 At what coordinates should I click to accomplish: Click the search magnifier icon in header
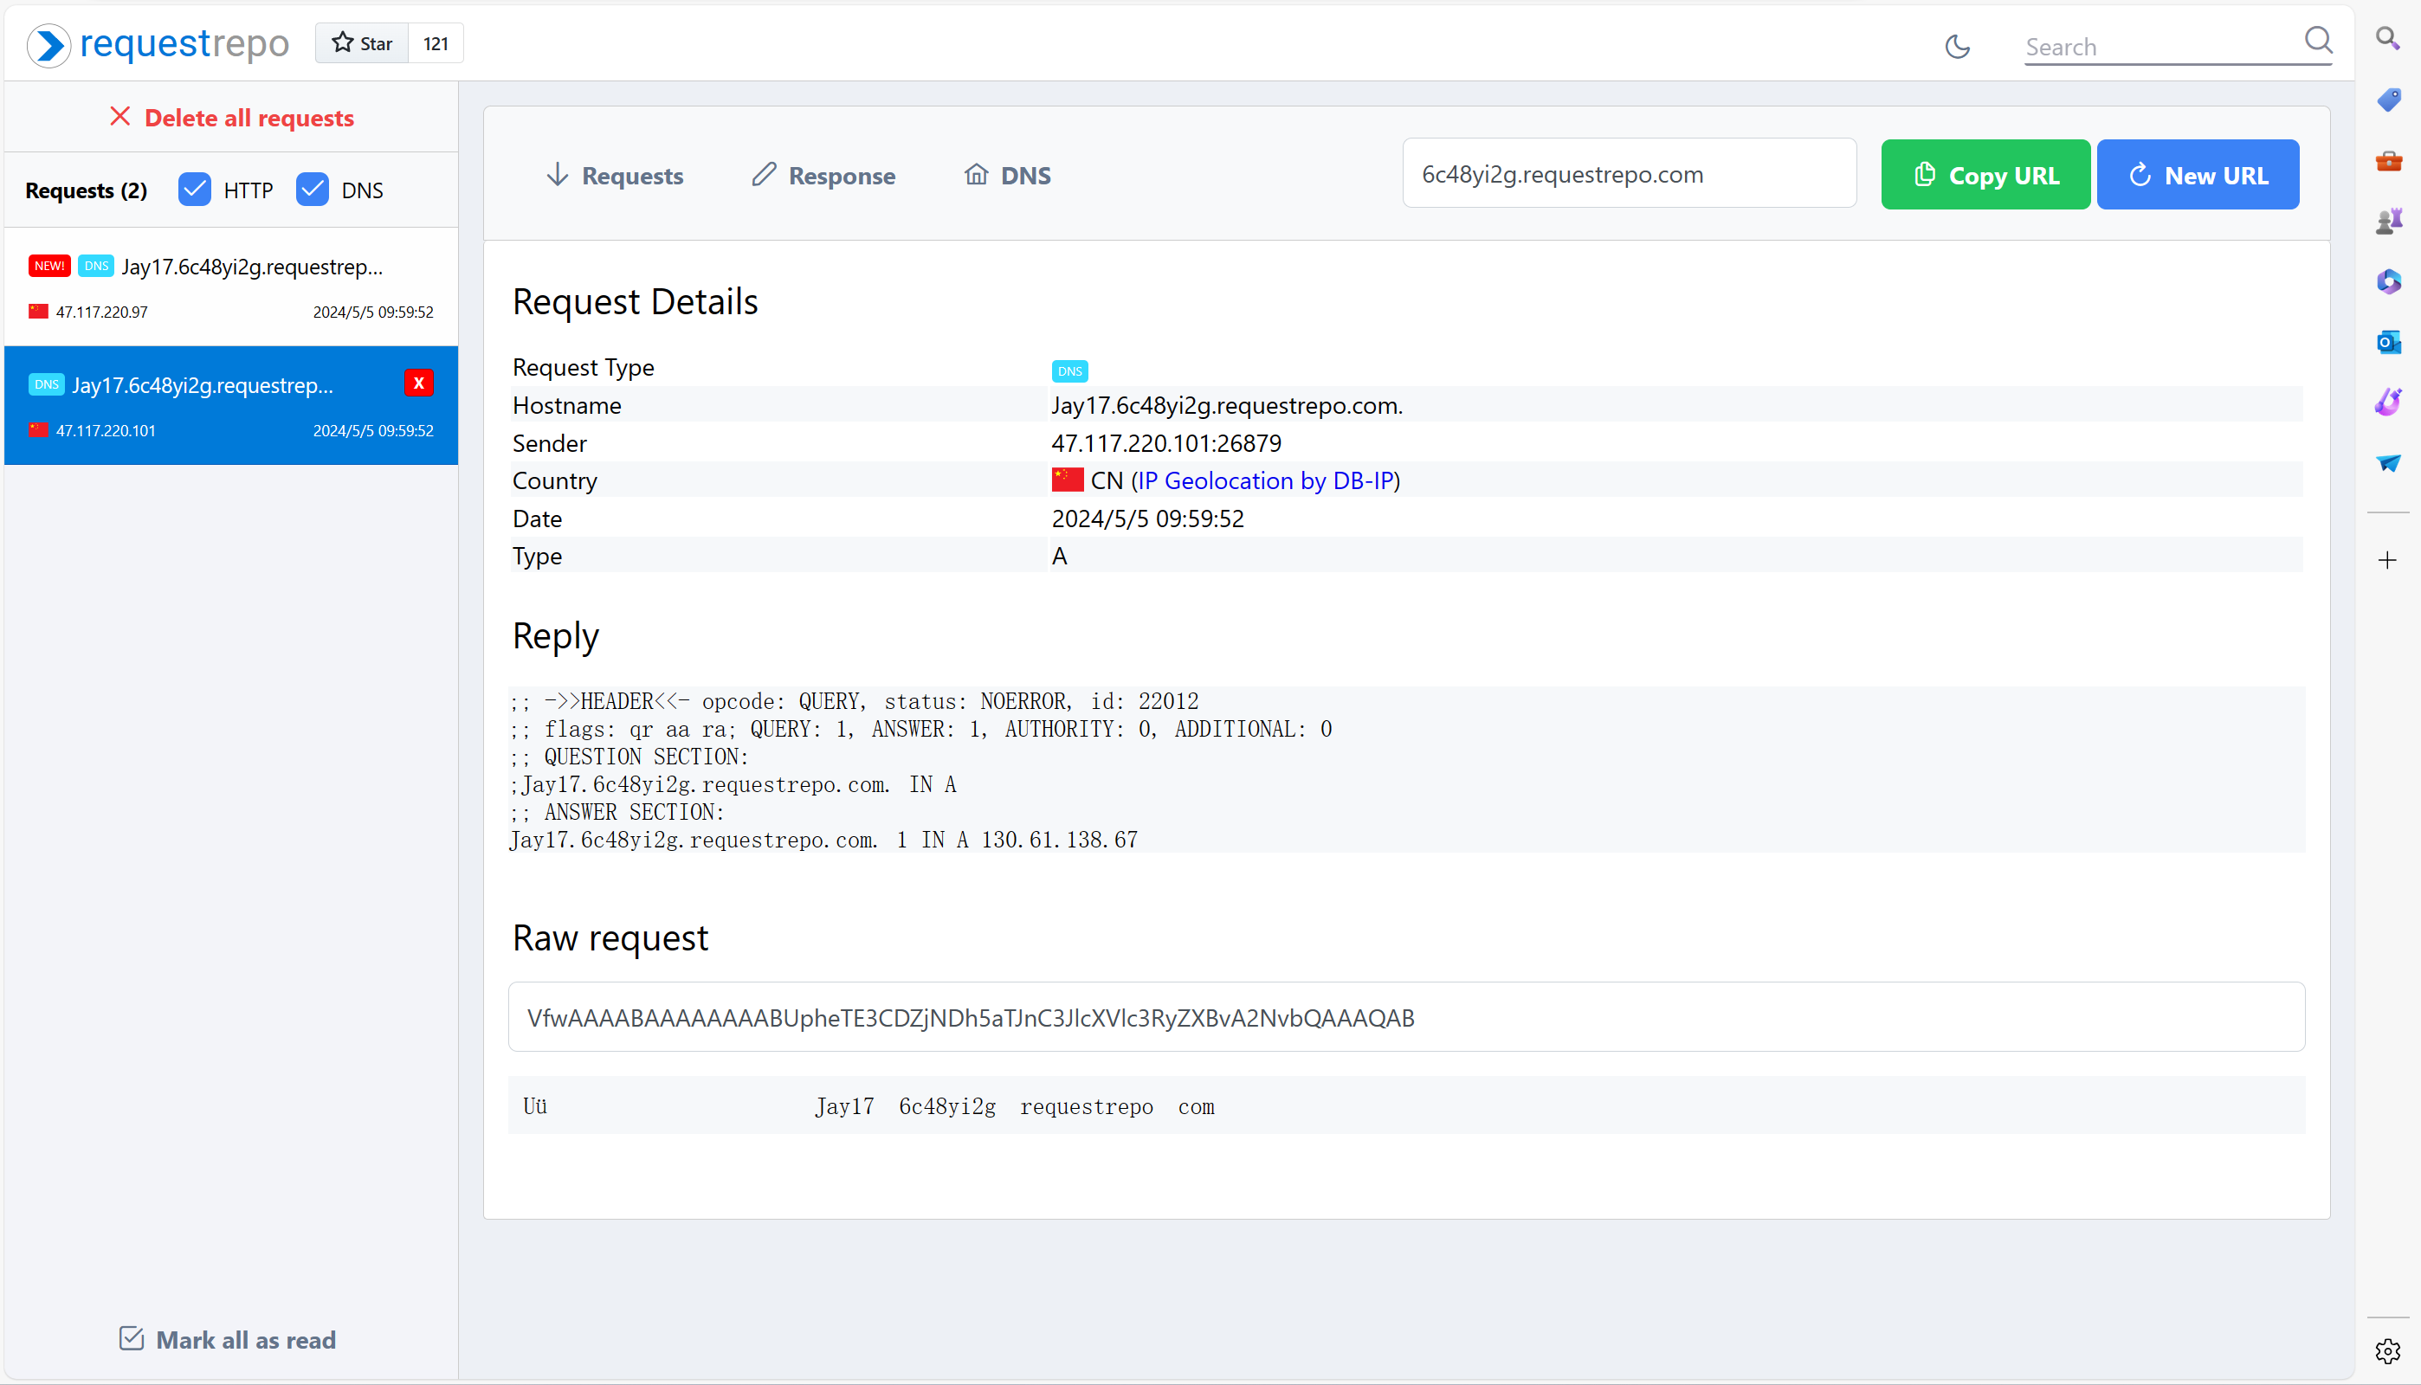(2318, 40)
